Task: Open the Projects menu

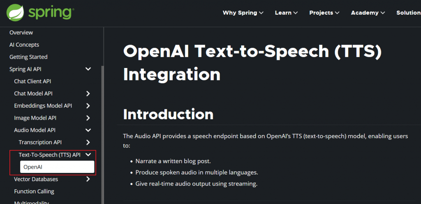Action: [x=324, y=13]
